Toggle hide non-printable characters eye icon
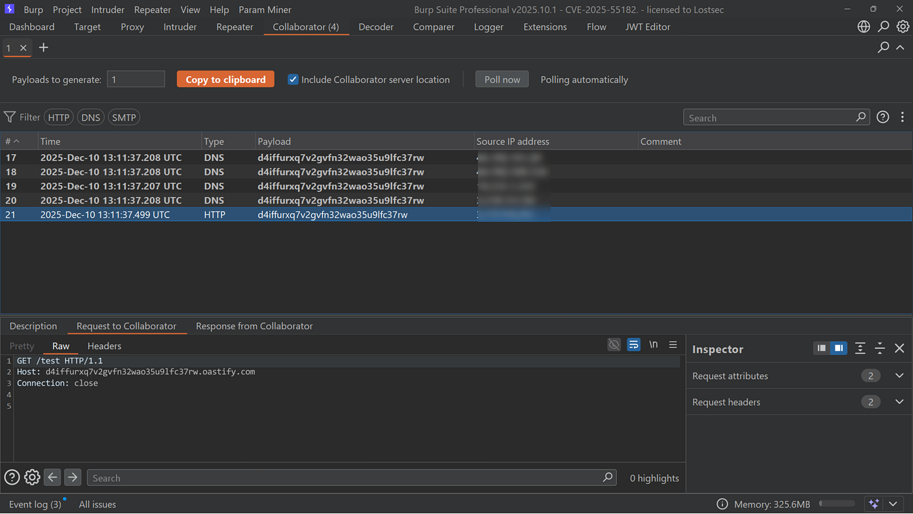The image size is (913, 514). (x=614, y=345)
